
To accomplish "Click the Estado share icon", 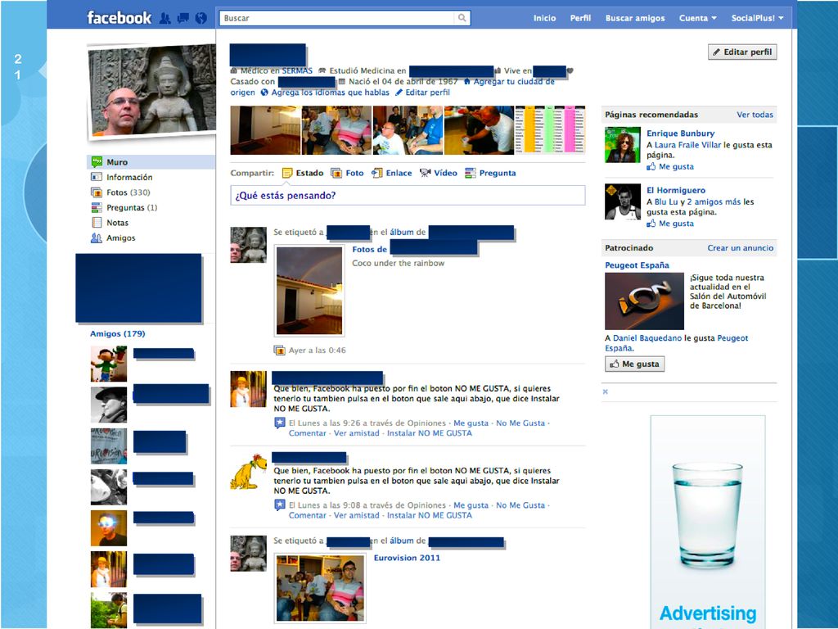I will point(287,173).
